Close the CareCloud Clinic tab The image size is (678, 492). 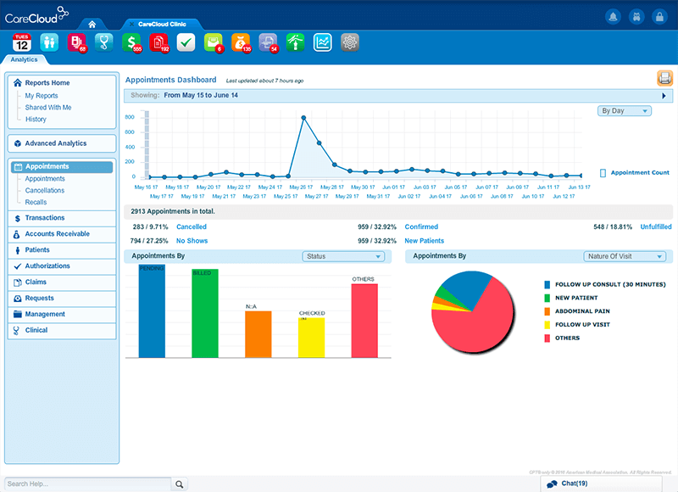click(131, 25)
